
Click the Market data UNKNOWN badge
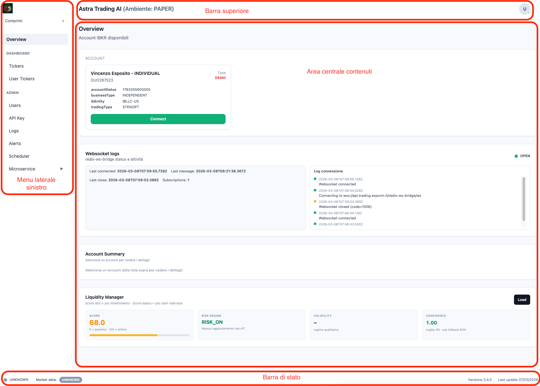click(x=70, y=380)
